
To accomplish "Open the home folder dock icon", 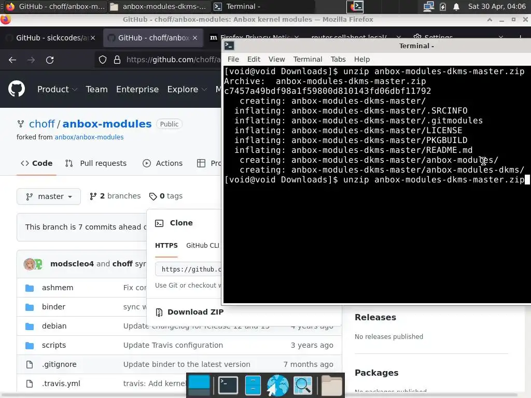I will click(331, 385).
